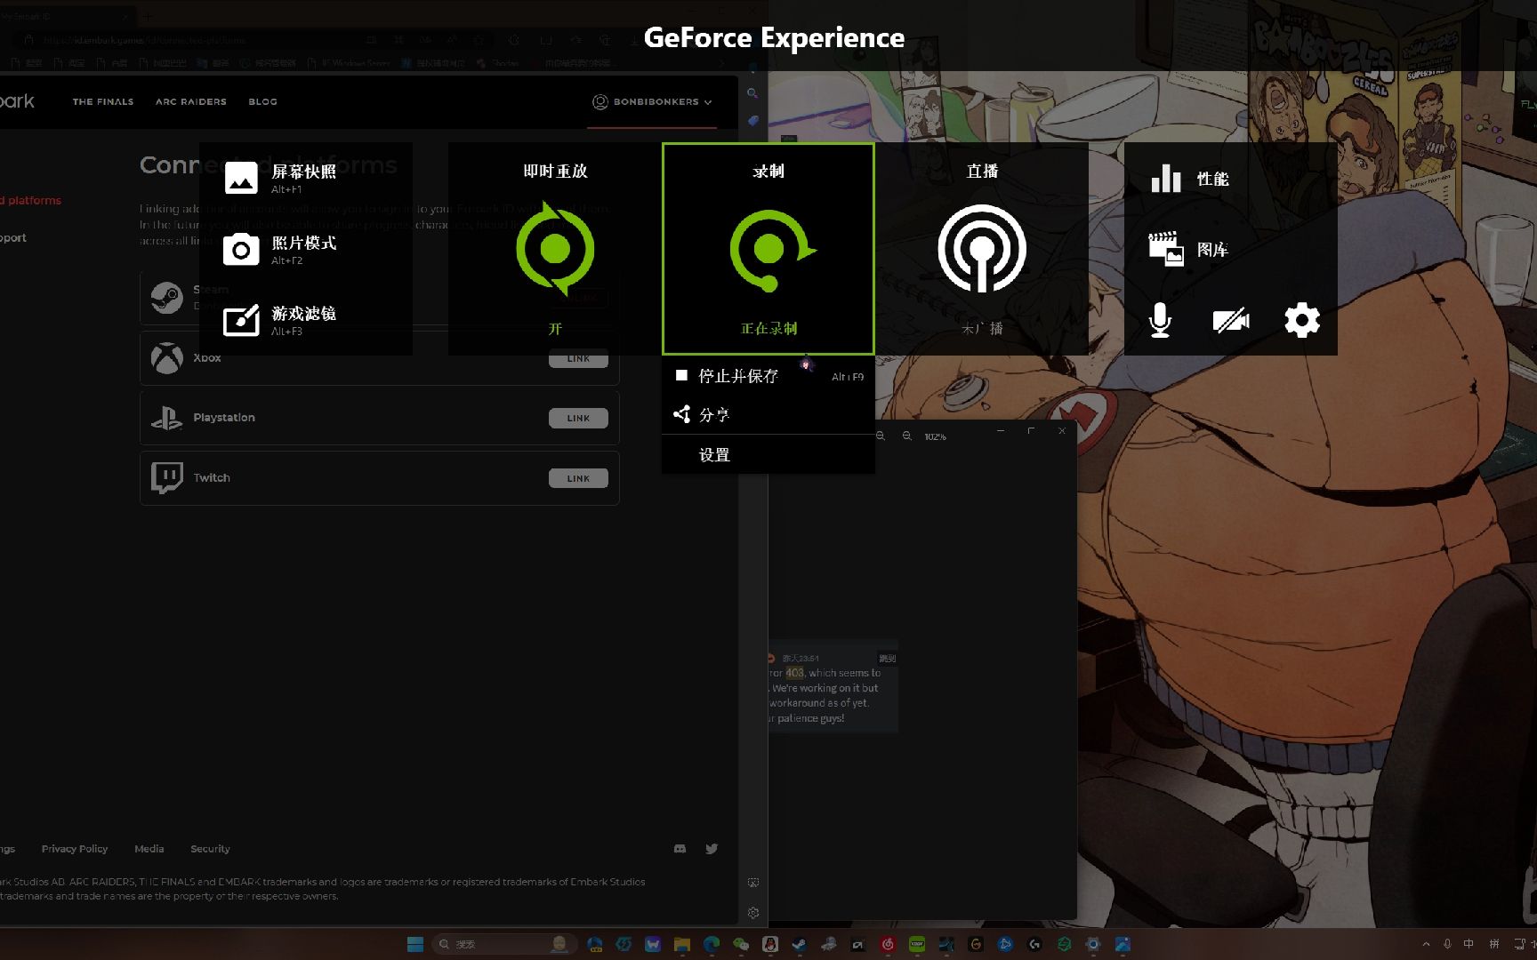Choose 分享 in the record menu
The image size is (1537, 960).
(x=768, y=414)
